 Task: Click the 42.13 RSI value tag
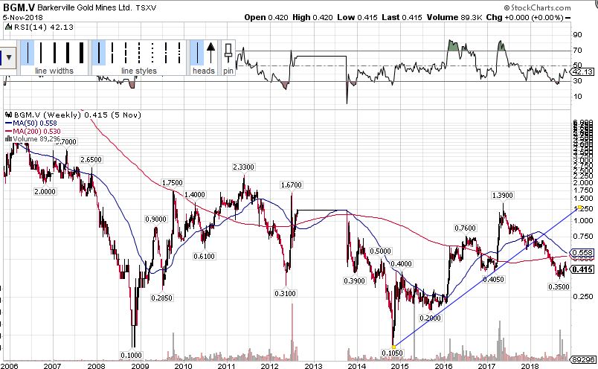(582, 72)
